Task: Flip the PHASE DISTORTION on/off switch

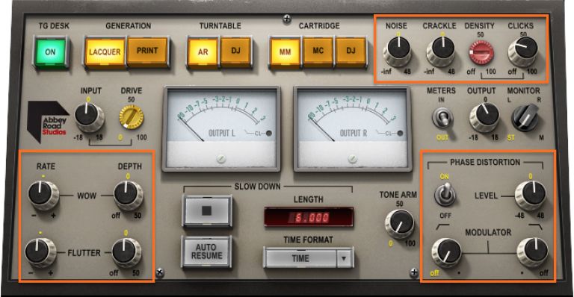Action: point(445,194)
